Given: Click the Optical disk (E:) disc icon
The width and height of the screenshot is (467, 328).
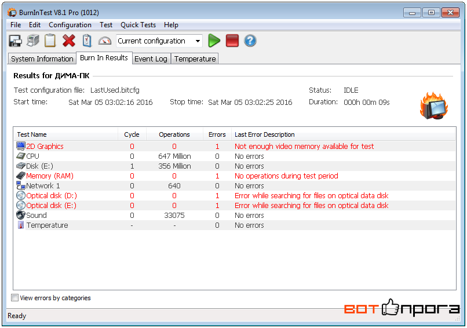Looking at the screenshot, I should click(20, 205).
